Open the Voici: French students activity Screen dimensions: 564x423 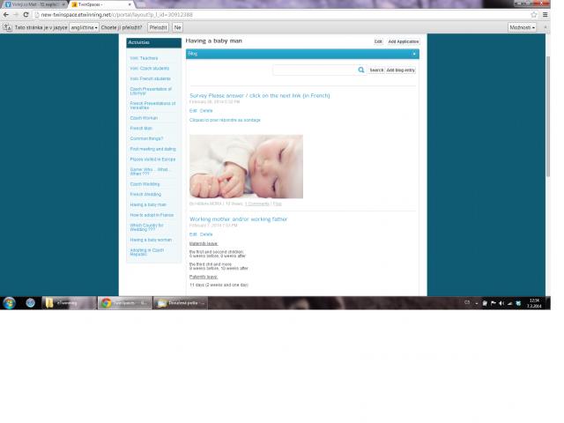point(151,78)
